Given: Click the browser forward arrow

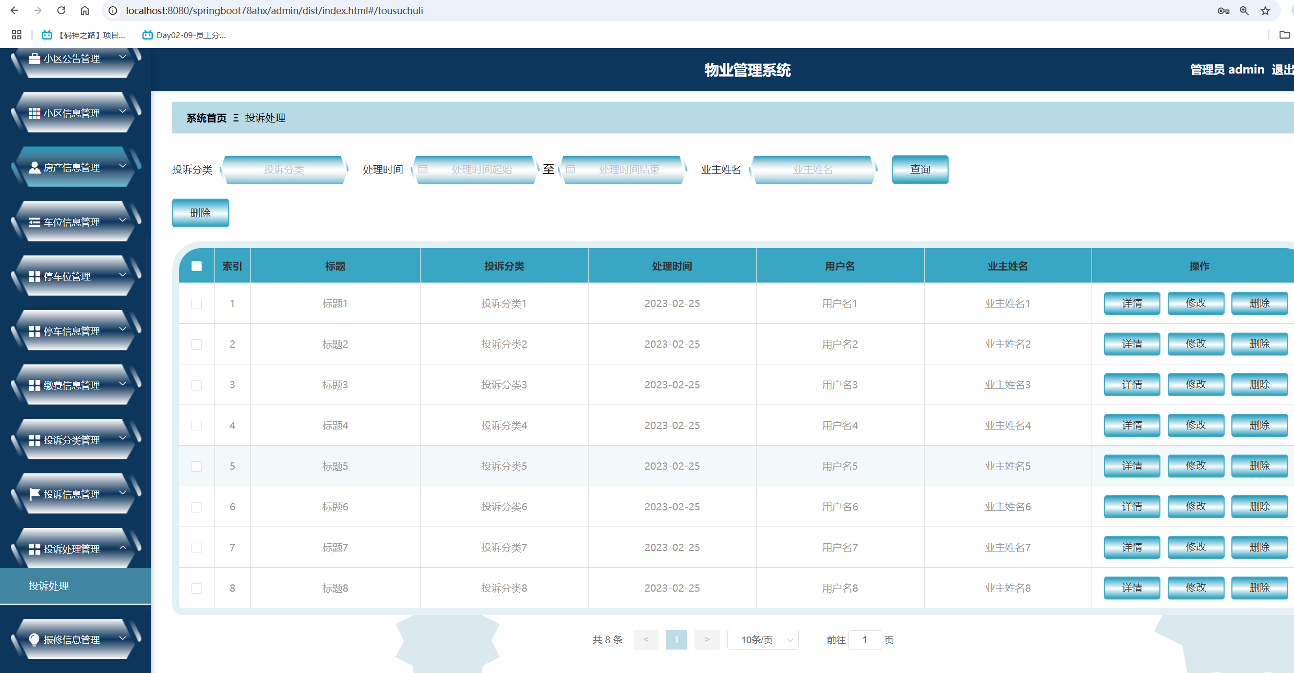Looking at the screenshot, I should (x=38, y=10).
